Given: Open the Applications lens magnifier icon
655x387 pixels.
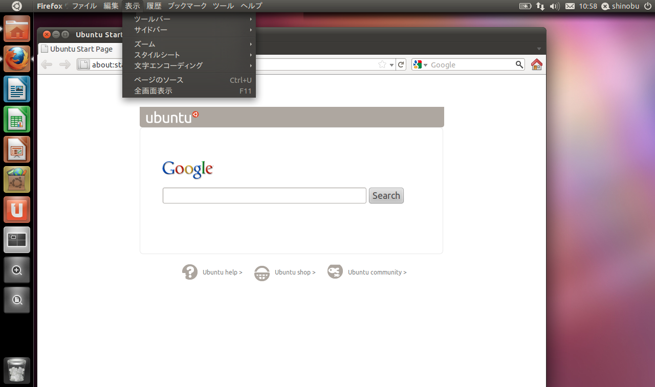Looking at the screenshot, I should [x=17, y=270].
